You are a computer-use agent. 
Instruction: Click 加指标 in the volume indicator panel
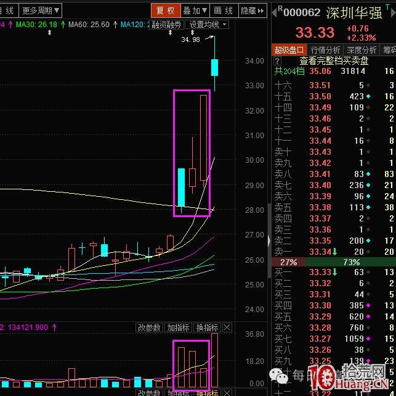pos(178,328)
